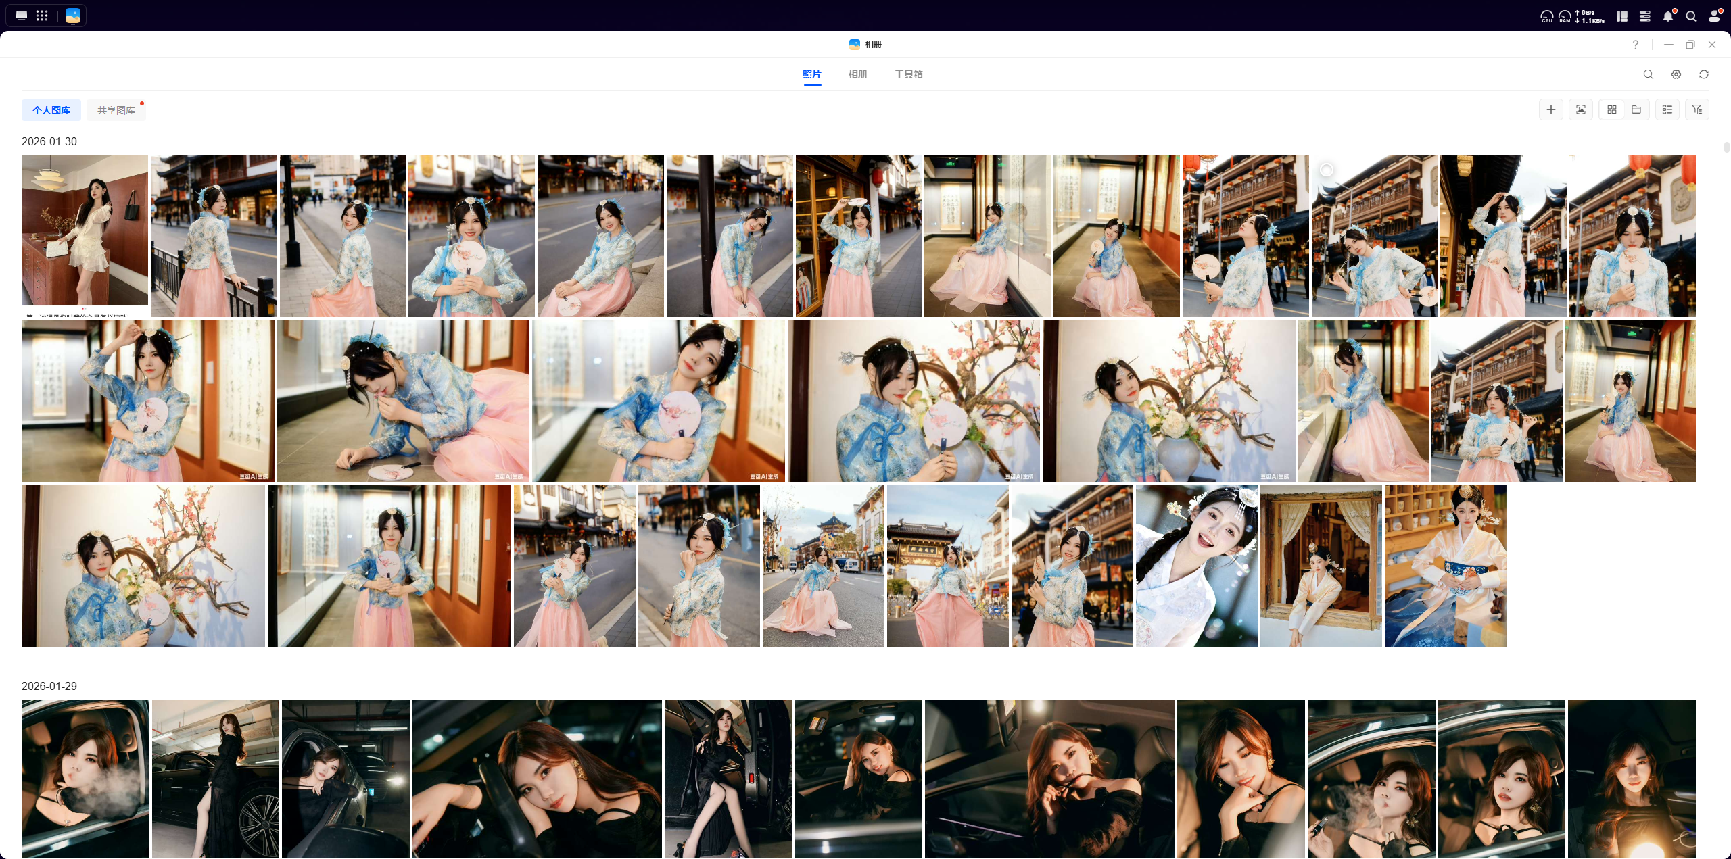The width and height of the screenshot is (1731, 859).
Task: Select the 个人图库 library button
Action: [x=51, y=110]
